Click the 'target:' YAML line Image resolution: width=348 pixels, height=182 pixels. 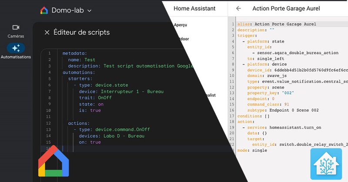[256, 139]
